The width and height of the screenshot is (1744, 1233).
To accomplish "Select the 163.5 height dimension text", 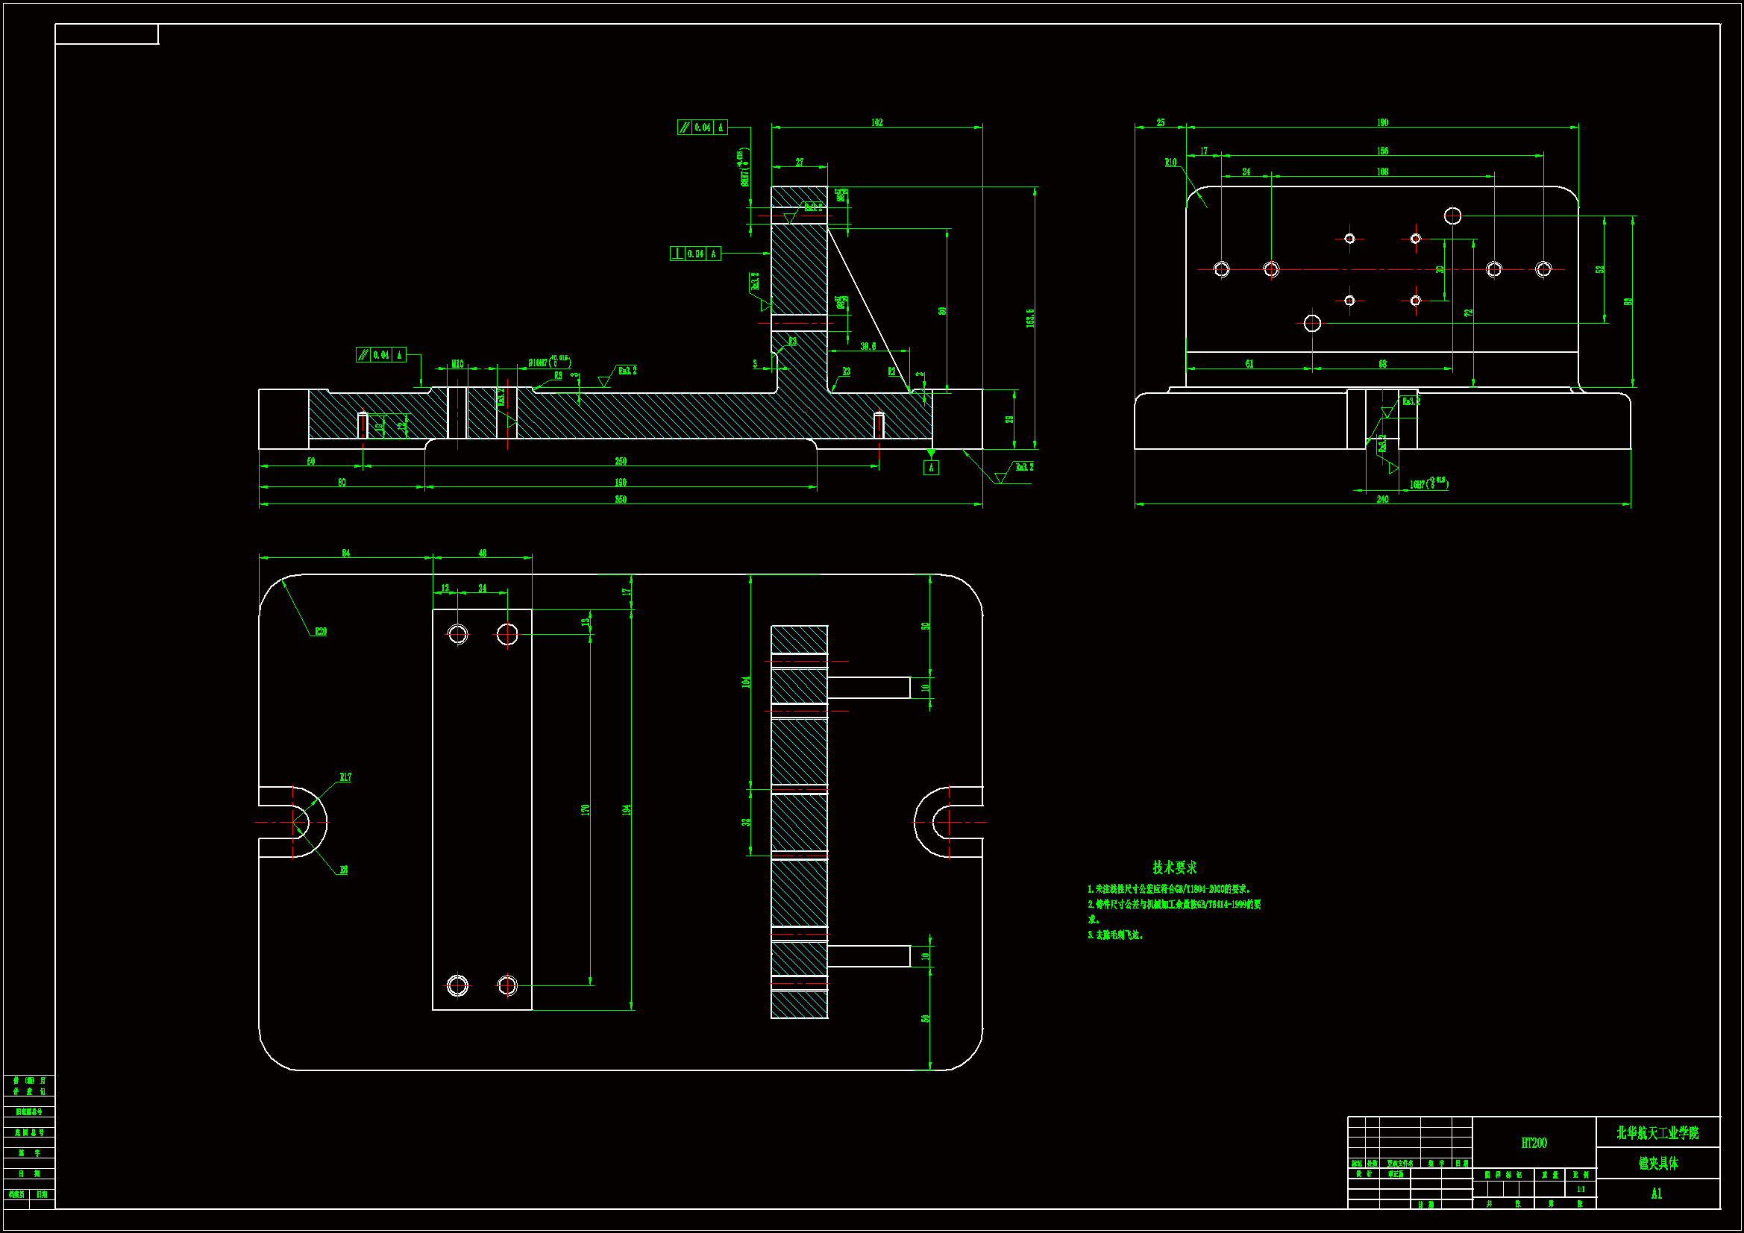I will pyautogui.click(x=1030, y=318).
